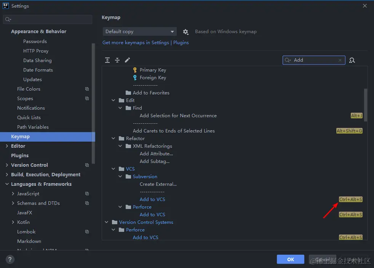Viewport: 374px width, 268px height.
Task: Open the JavaFX settings page
Action: (25, 213)
